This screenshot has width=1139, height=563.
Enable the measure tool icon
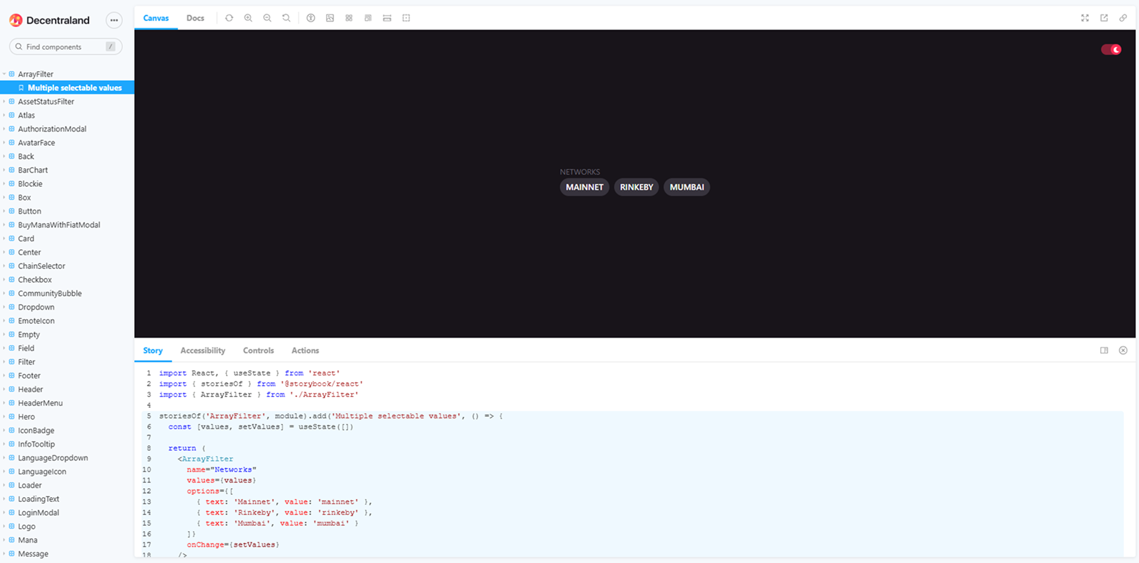[387, 18]
